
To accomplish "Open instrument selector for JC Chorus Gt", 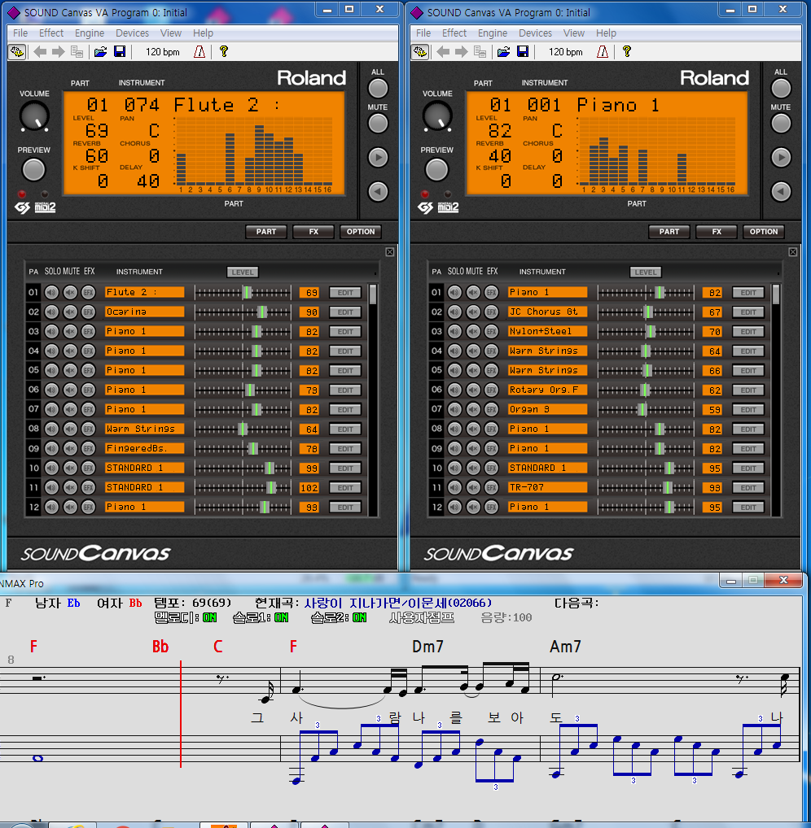I will [x=547, y=312].
